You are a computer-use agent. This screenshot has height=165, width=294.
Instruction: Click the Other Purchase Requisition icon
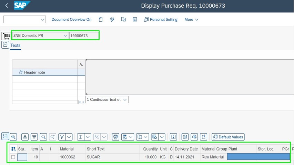click(x=123, y=20)
